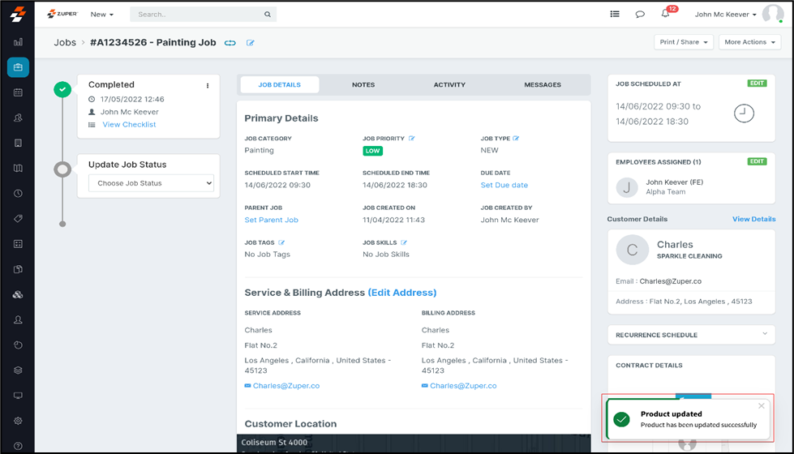The width and height of the screenshot is (794, 454).
Task: Close the Product updated notification
Action: pyautogui.click(x=761, y=406)
